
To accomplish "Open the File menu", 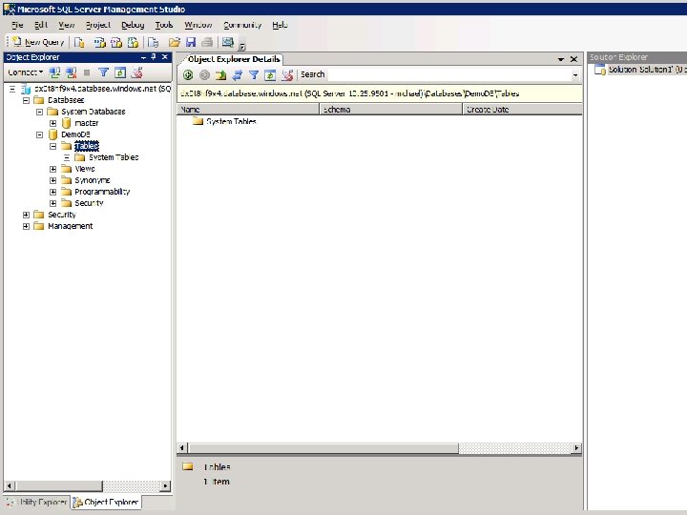I will point(17,25).
